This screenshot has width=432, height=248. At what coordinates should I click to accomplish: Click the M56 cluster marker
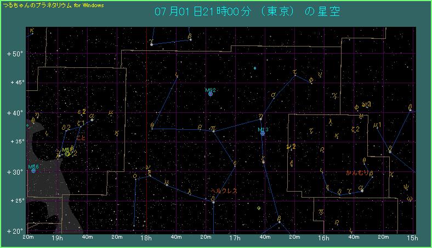[x=33, y=170]
